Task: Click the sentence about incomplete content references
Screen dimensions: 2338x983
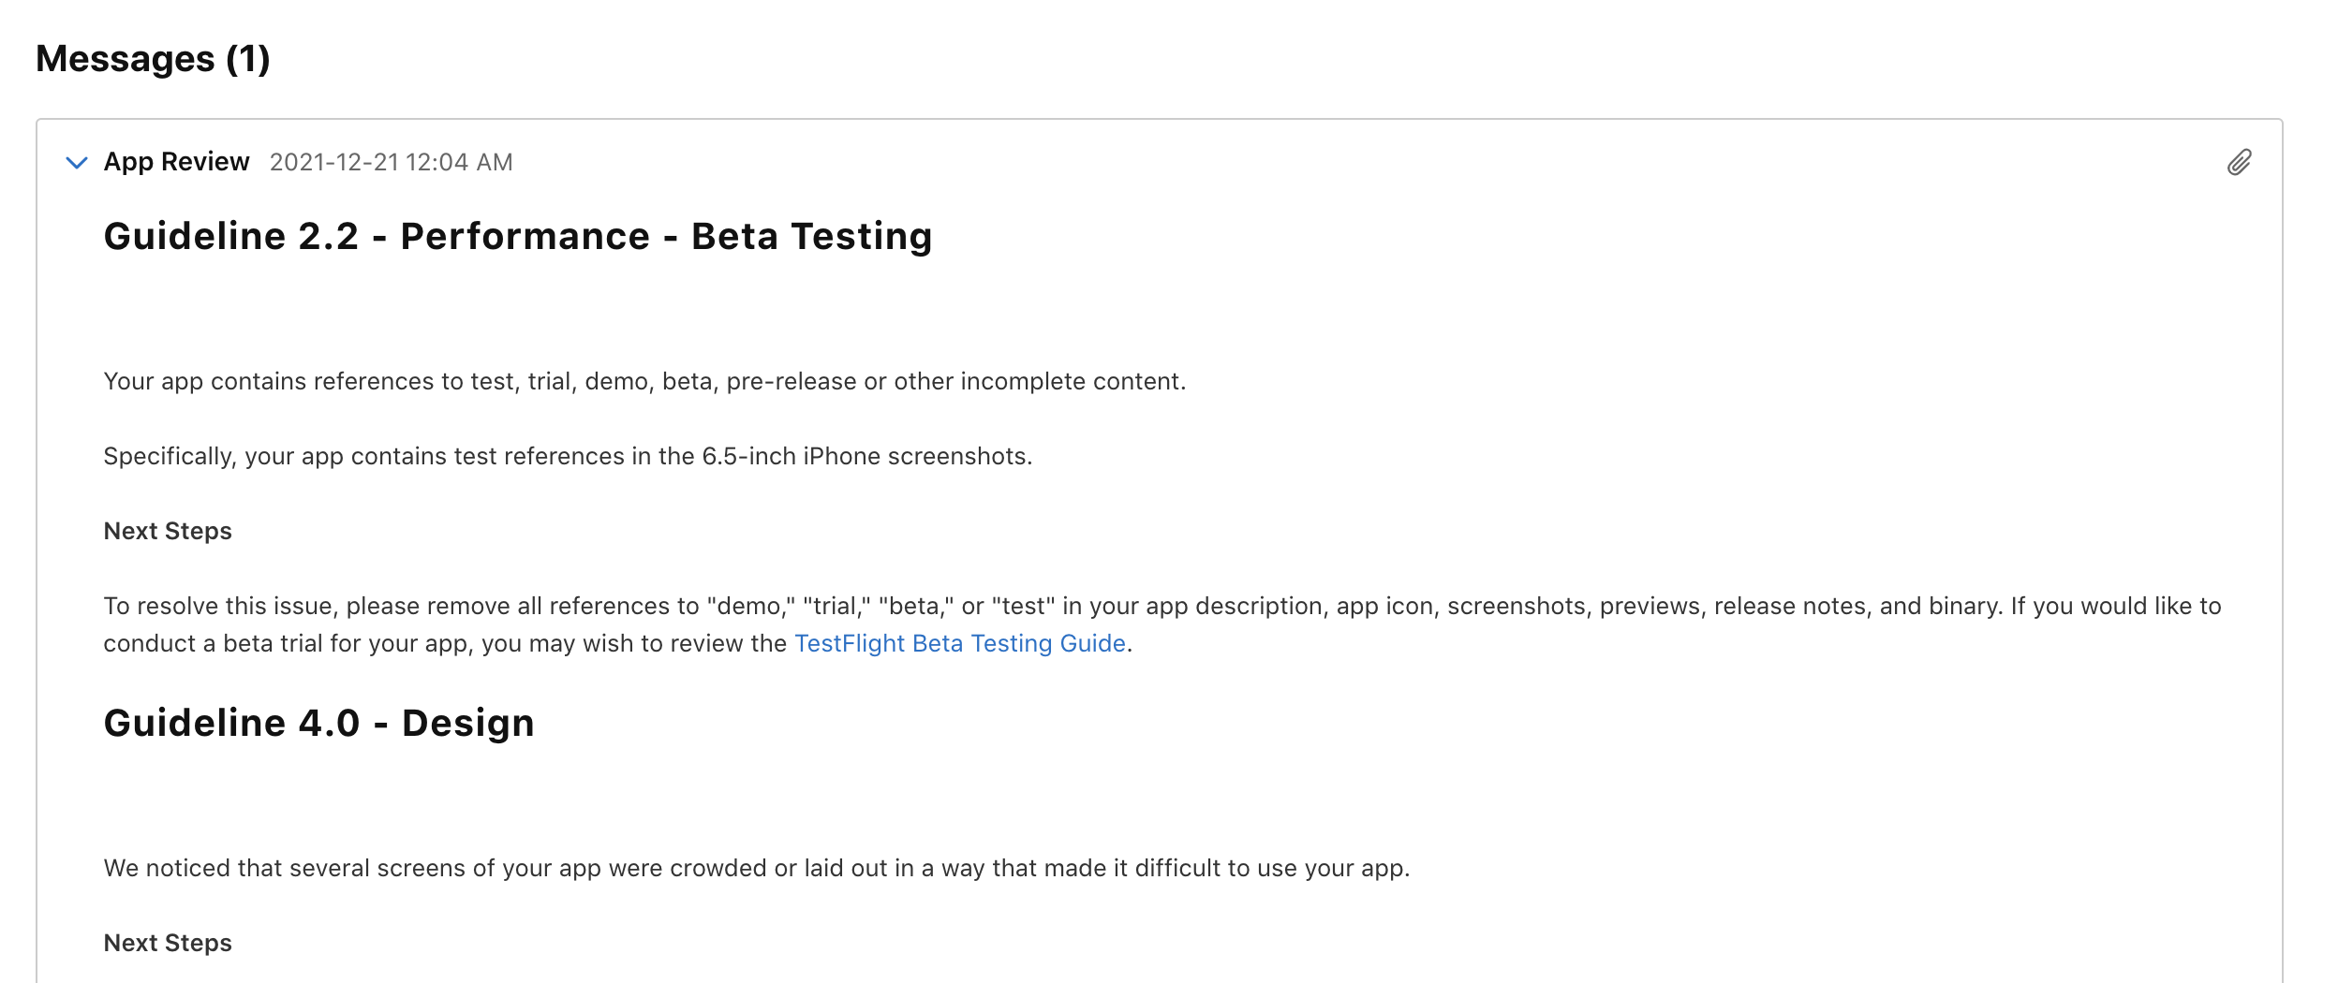Action: pyautogui.click(x=644, y=382)
